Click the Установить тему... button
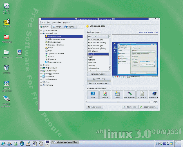Screen dimensions: 183x147 click(99, 74)
